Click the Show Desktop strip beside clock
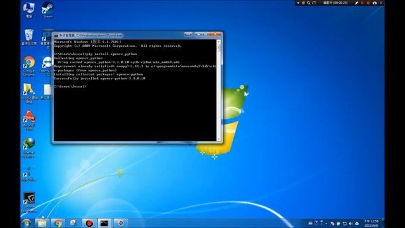 coord(383,223)
